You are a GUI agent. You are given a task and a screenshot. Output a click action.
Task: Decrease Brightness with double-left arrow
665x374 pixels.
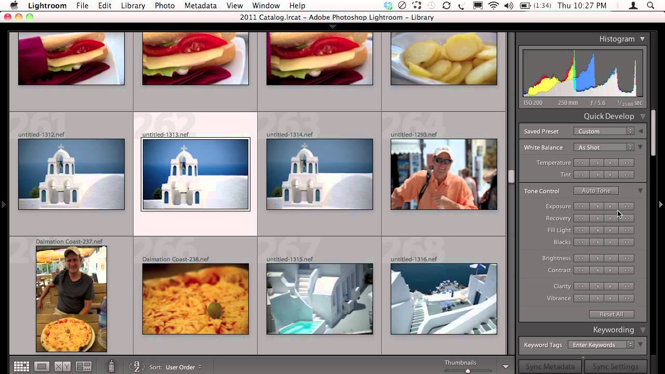point(581,258)
